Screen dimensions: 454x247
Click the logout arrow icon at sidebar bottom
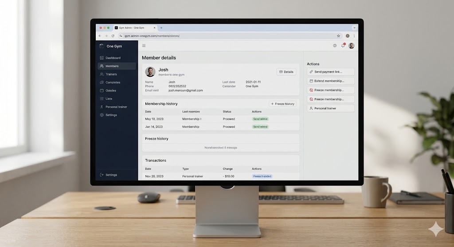[x=102, y=175]
